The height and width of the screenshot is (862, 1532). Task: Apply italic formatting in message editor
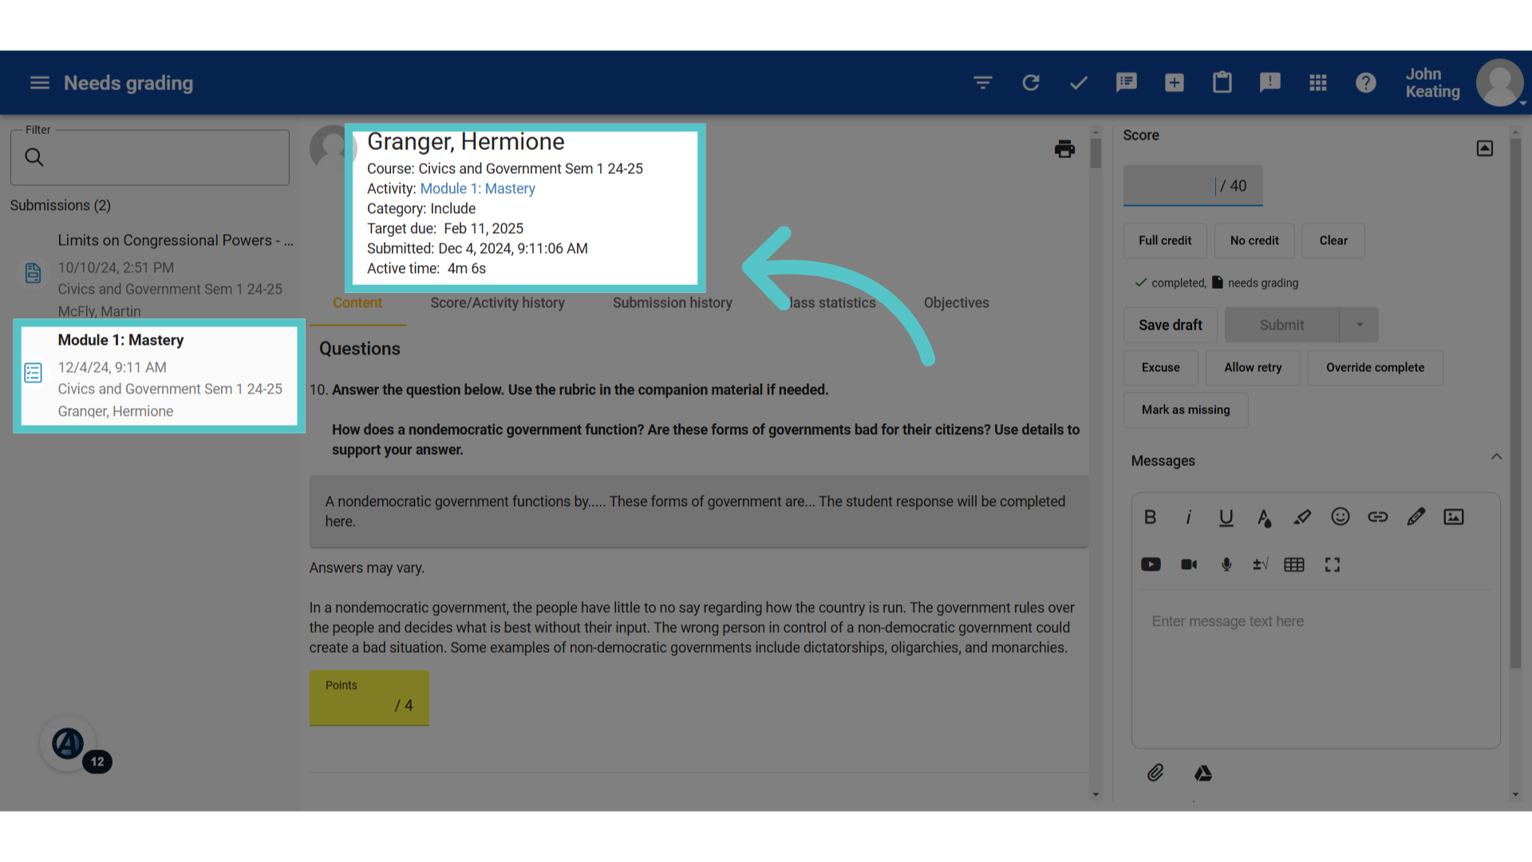click(x=1189, y=517)
